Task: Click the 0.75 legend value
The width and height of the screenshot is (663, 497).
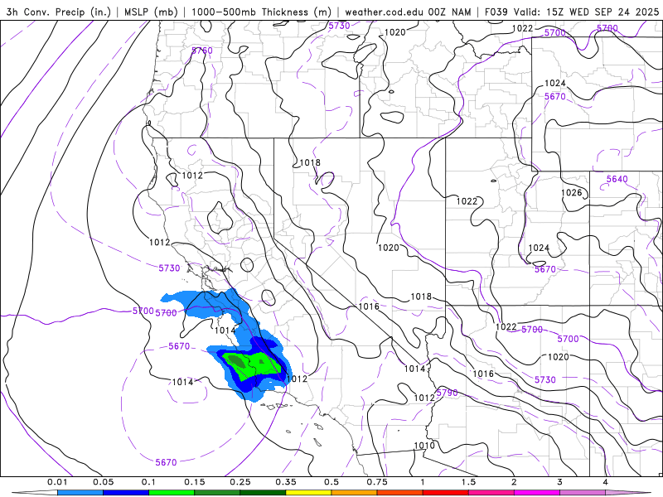Action: pyautogui.click(x=377, y=482)
